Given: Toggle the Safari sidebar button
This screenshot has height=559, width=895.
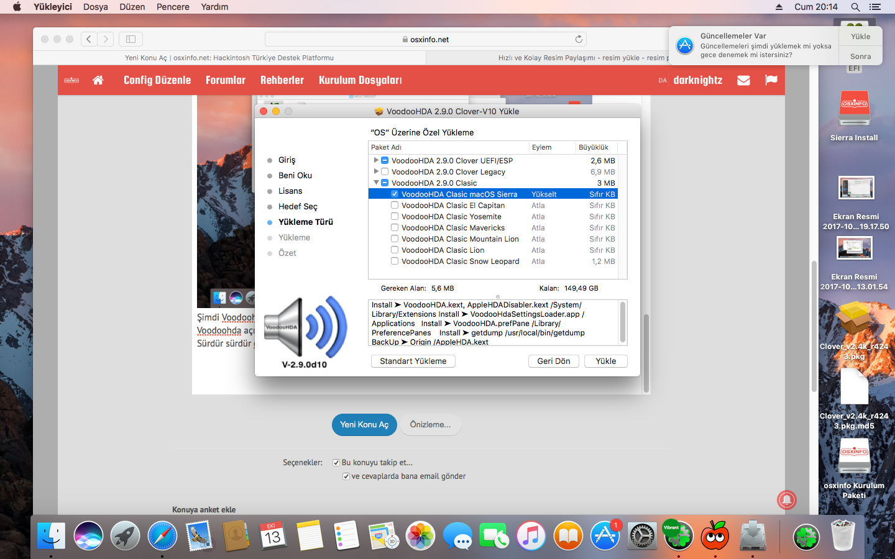Looking at the screenshot, I should [x=131, y=39].
